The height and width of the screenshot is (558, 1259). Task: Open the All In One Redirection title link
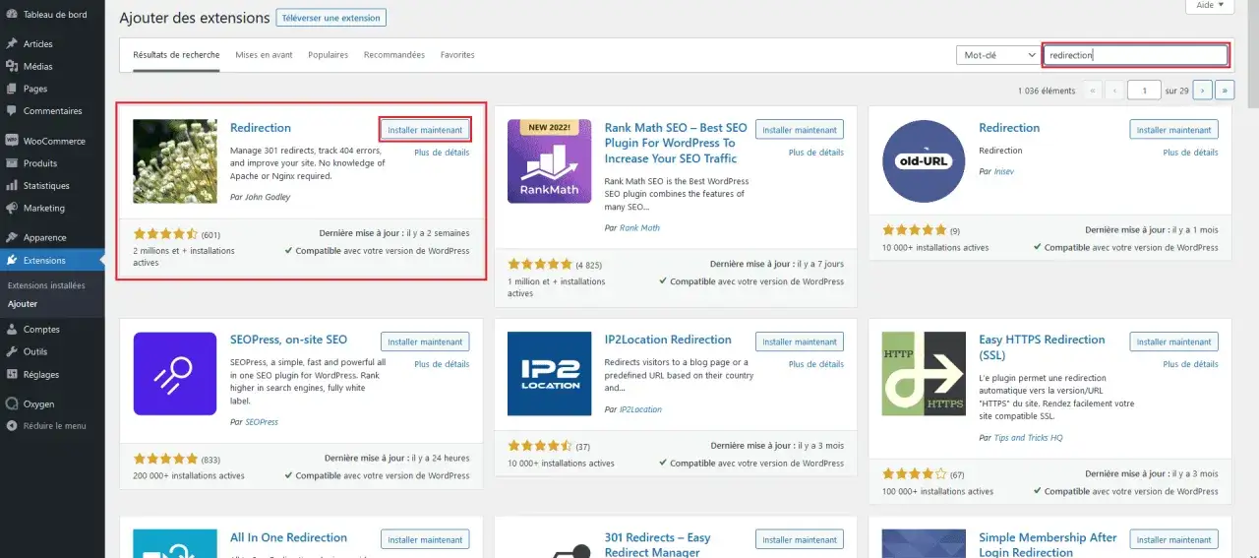(288, 537)
